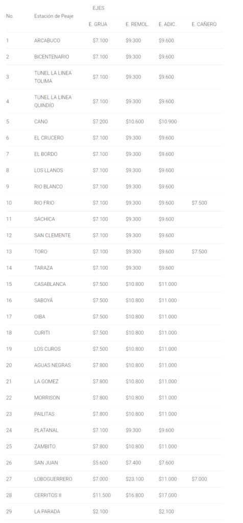This screenshot has height=523, width=243.
Task: Click CERRITOS II E. GRUA value $11.500
Action: point(102,495)
